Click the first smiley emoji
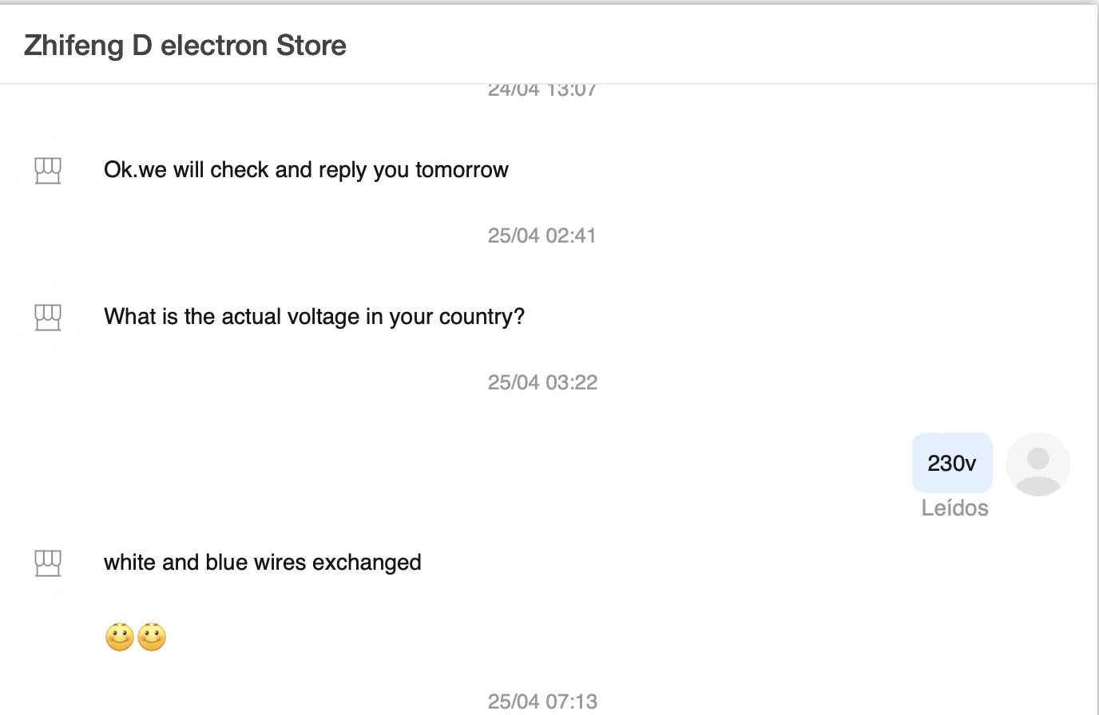Screen dimensions: 1099x715 point(120,638)
